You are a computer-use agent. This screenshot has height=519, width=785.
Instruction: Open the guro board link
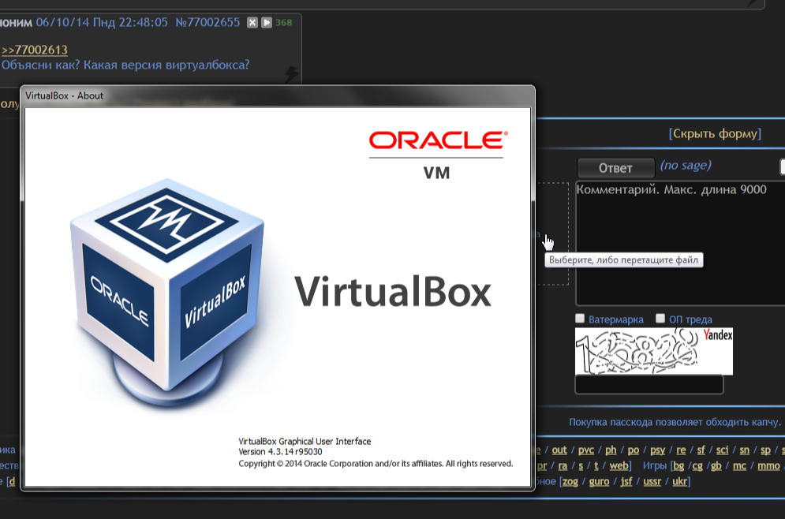click(x=600, y=481)
